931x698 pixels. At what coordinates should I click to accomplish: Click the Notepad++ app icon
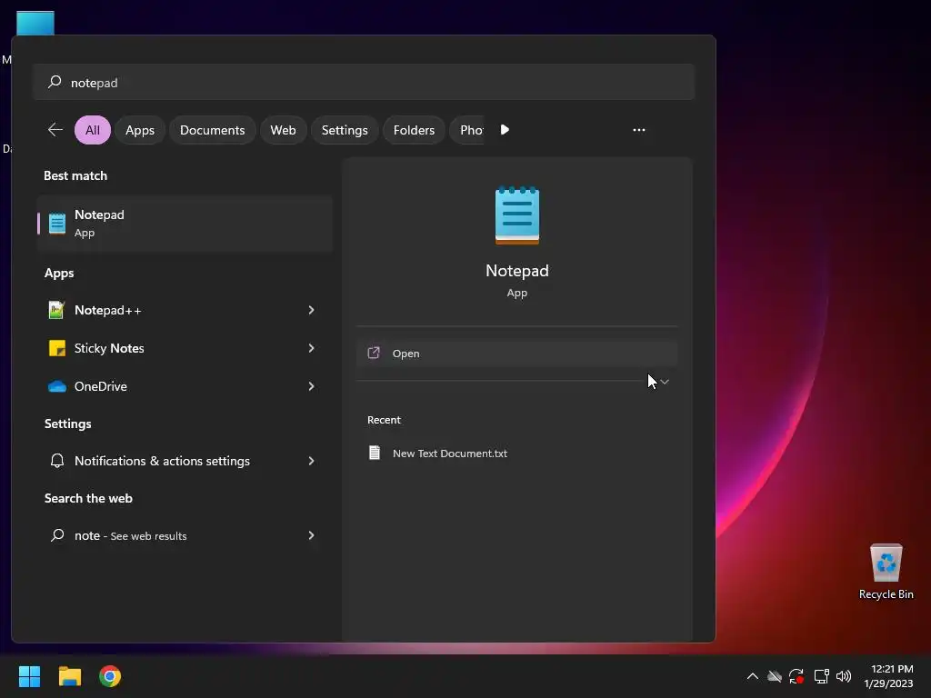56,310
